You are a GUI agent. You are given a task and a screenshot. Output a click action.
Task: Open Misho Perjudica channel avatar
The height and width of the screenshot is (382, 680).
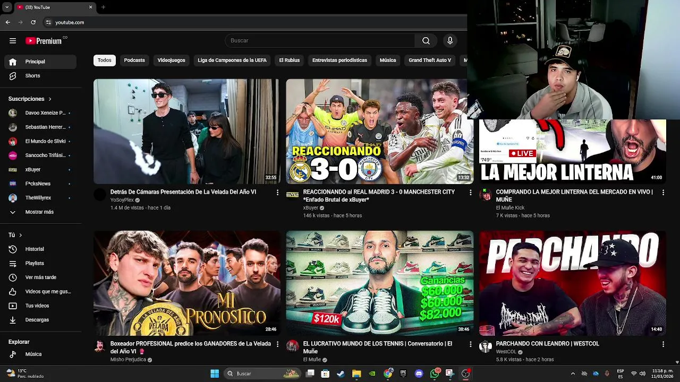(x=100, y=346)
